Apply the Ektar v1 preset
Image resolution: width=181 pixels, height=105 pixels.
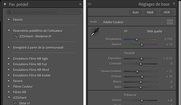[x=25, y=103]
